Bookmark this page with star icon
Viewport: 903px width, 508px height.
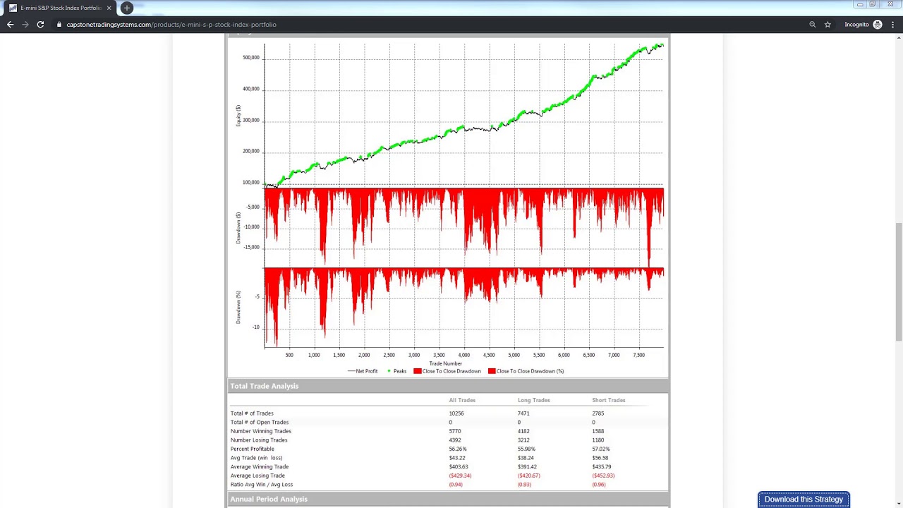(828, 25)
